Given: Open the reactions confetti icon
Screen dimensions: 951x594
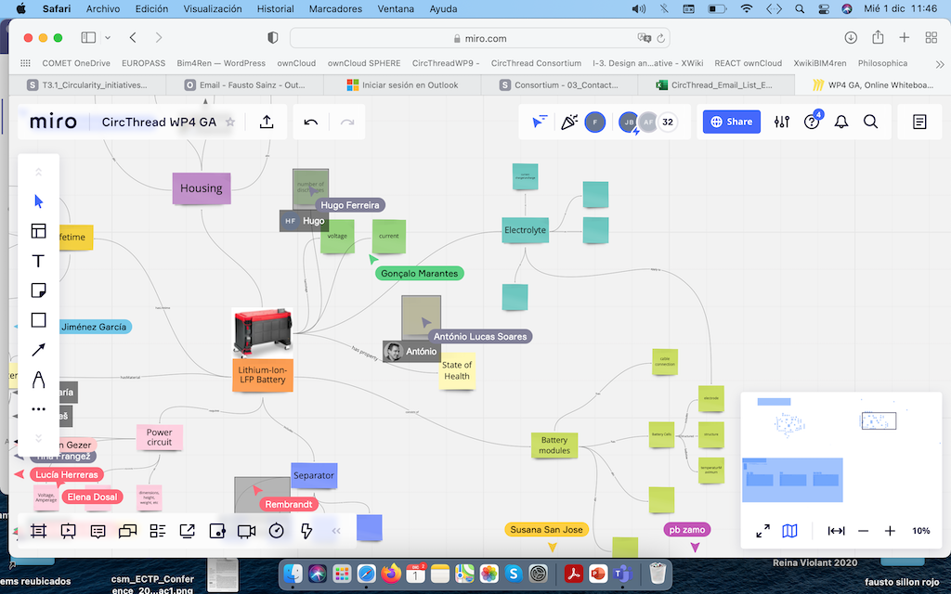Looking at the screenshot, I should (569, 122).
